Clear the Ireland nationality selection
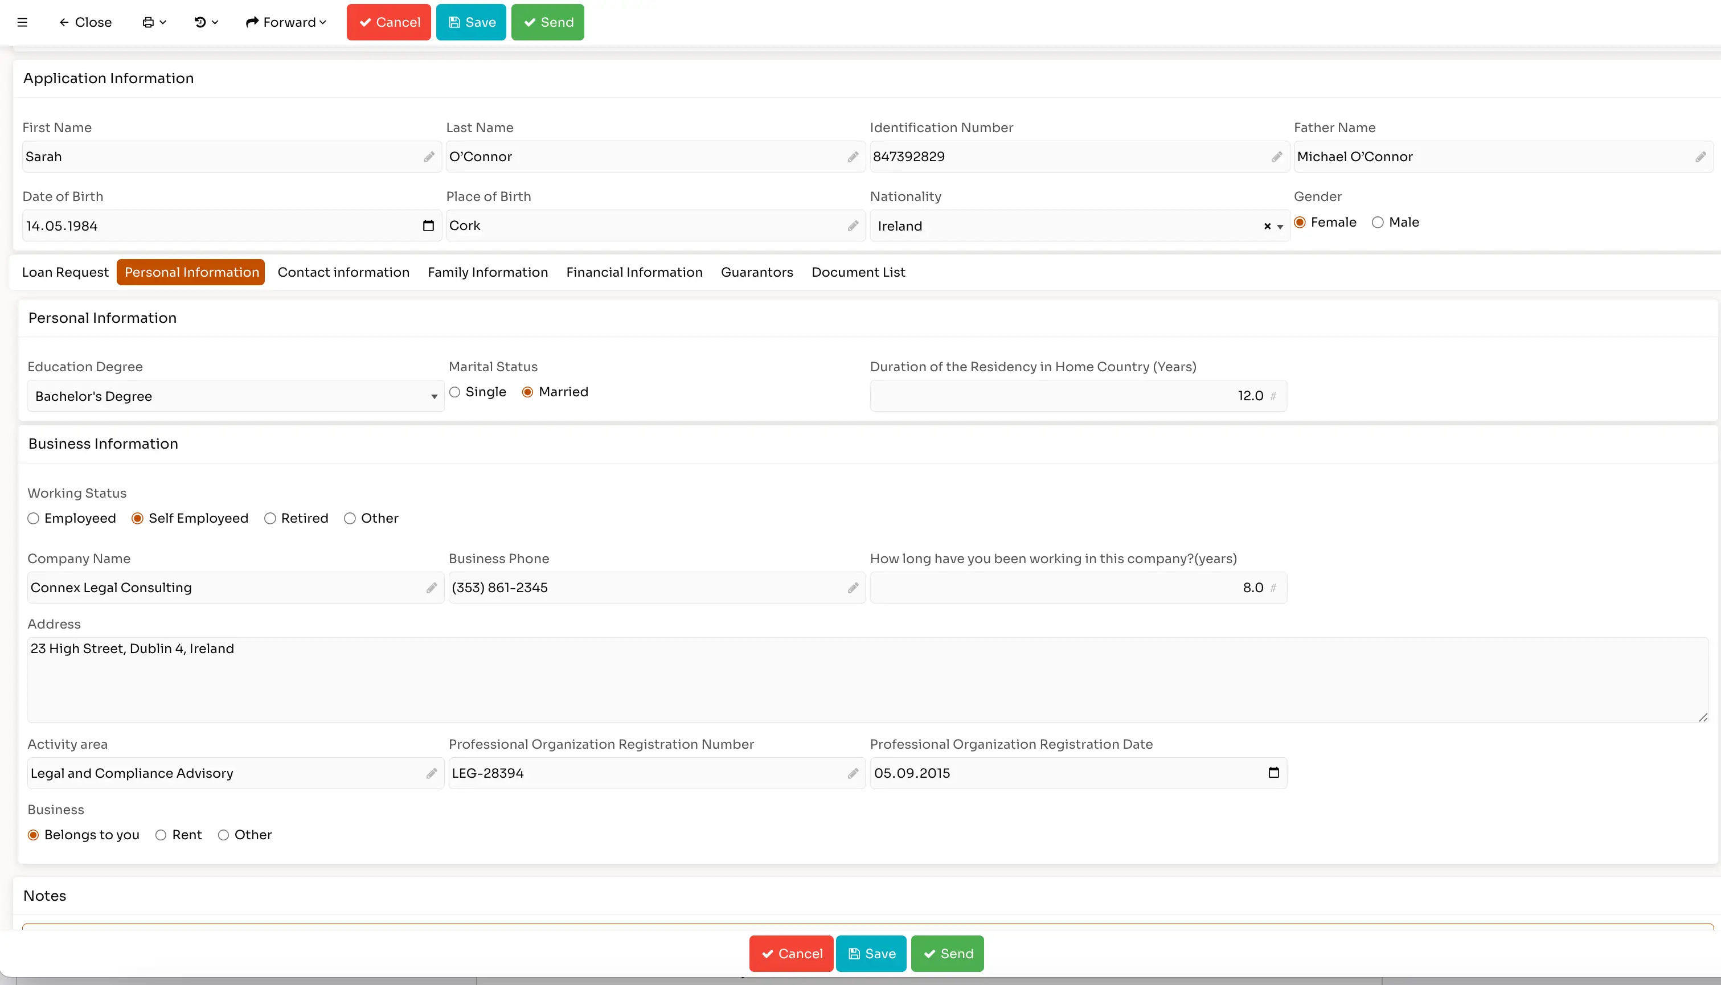Viewport: 1721px width, 985px height. click(x=1267, y=227)
